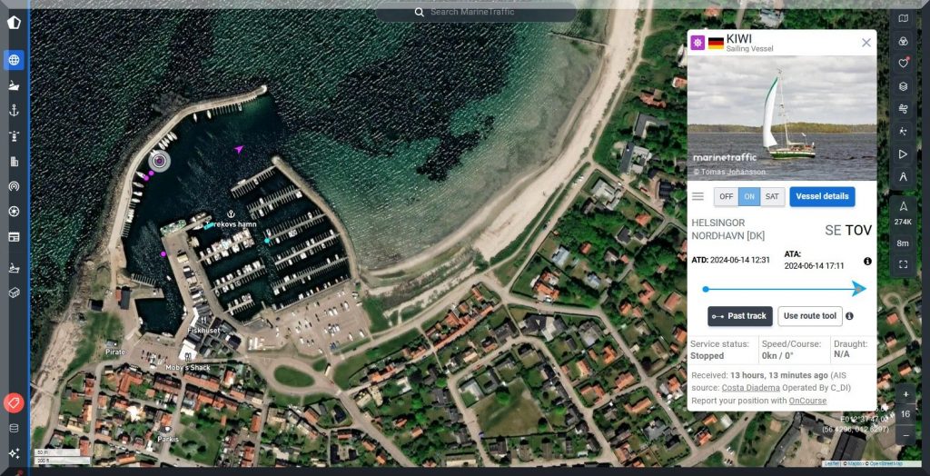This screenshot has height=476, width=930.
Task: Open the map layers stack icon
Action: [903, 86]
